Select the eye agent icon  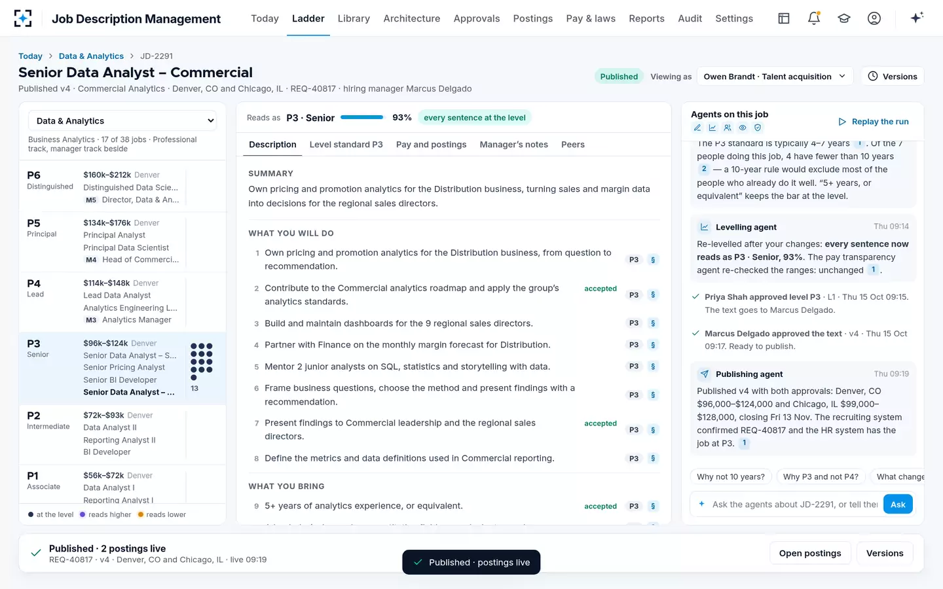[743, 128]
